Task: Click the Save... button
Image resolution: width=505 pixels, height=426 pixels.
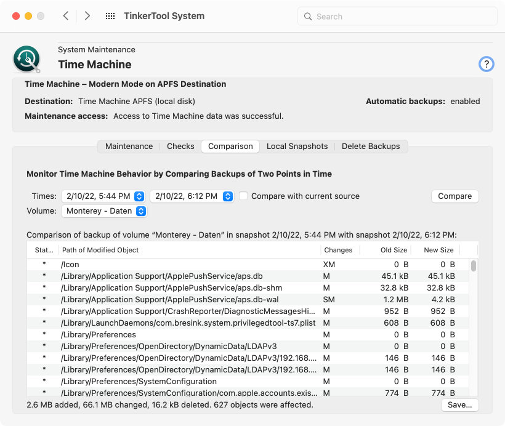Action: 459,404
